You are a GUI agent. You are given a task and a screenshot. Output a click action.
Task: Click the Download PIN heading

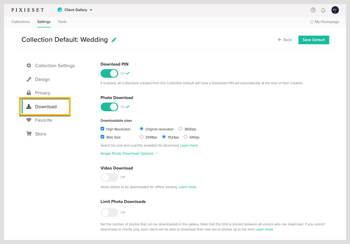[114, 64]
